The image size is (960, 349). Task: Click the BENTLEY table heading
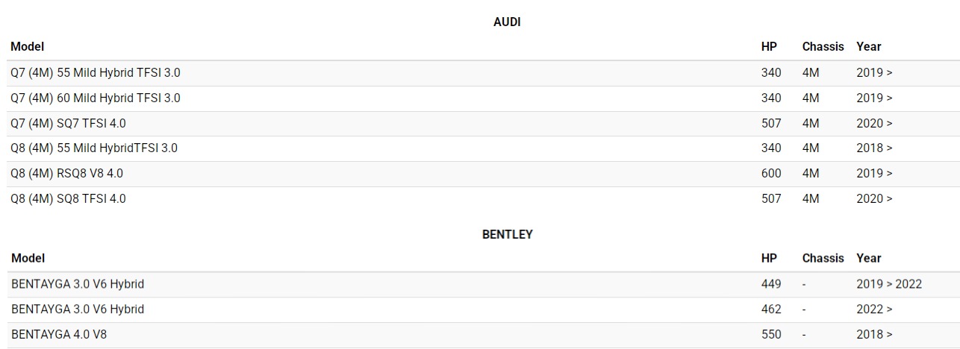pos(507,234)
